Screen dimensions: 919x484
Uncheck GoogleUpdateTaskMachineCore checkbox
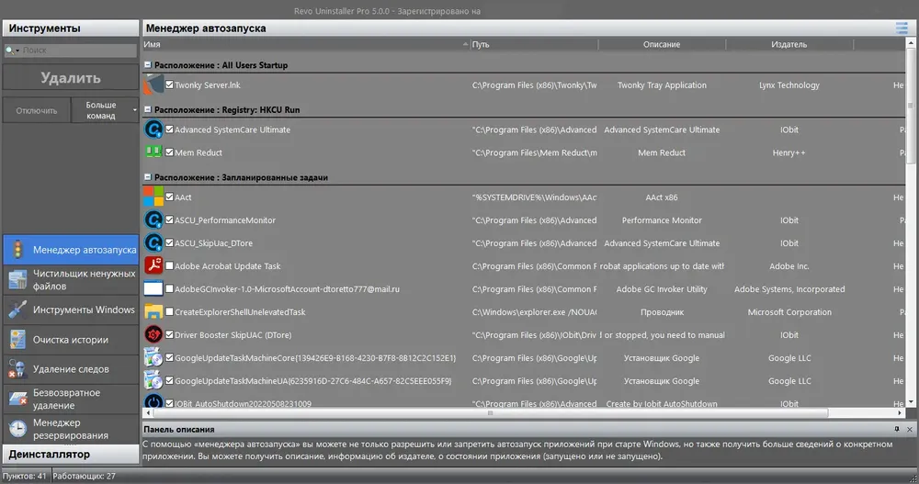(x=169, y=357)
